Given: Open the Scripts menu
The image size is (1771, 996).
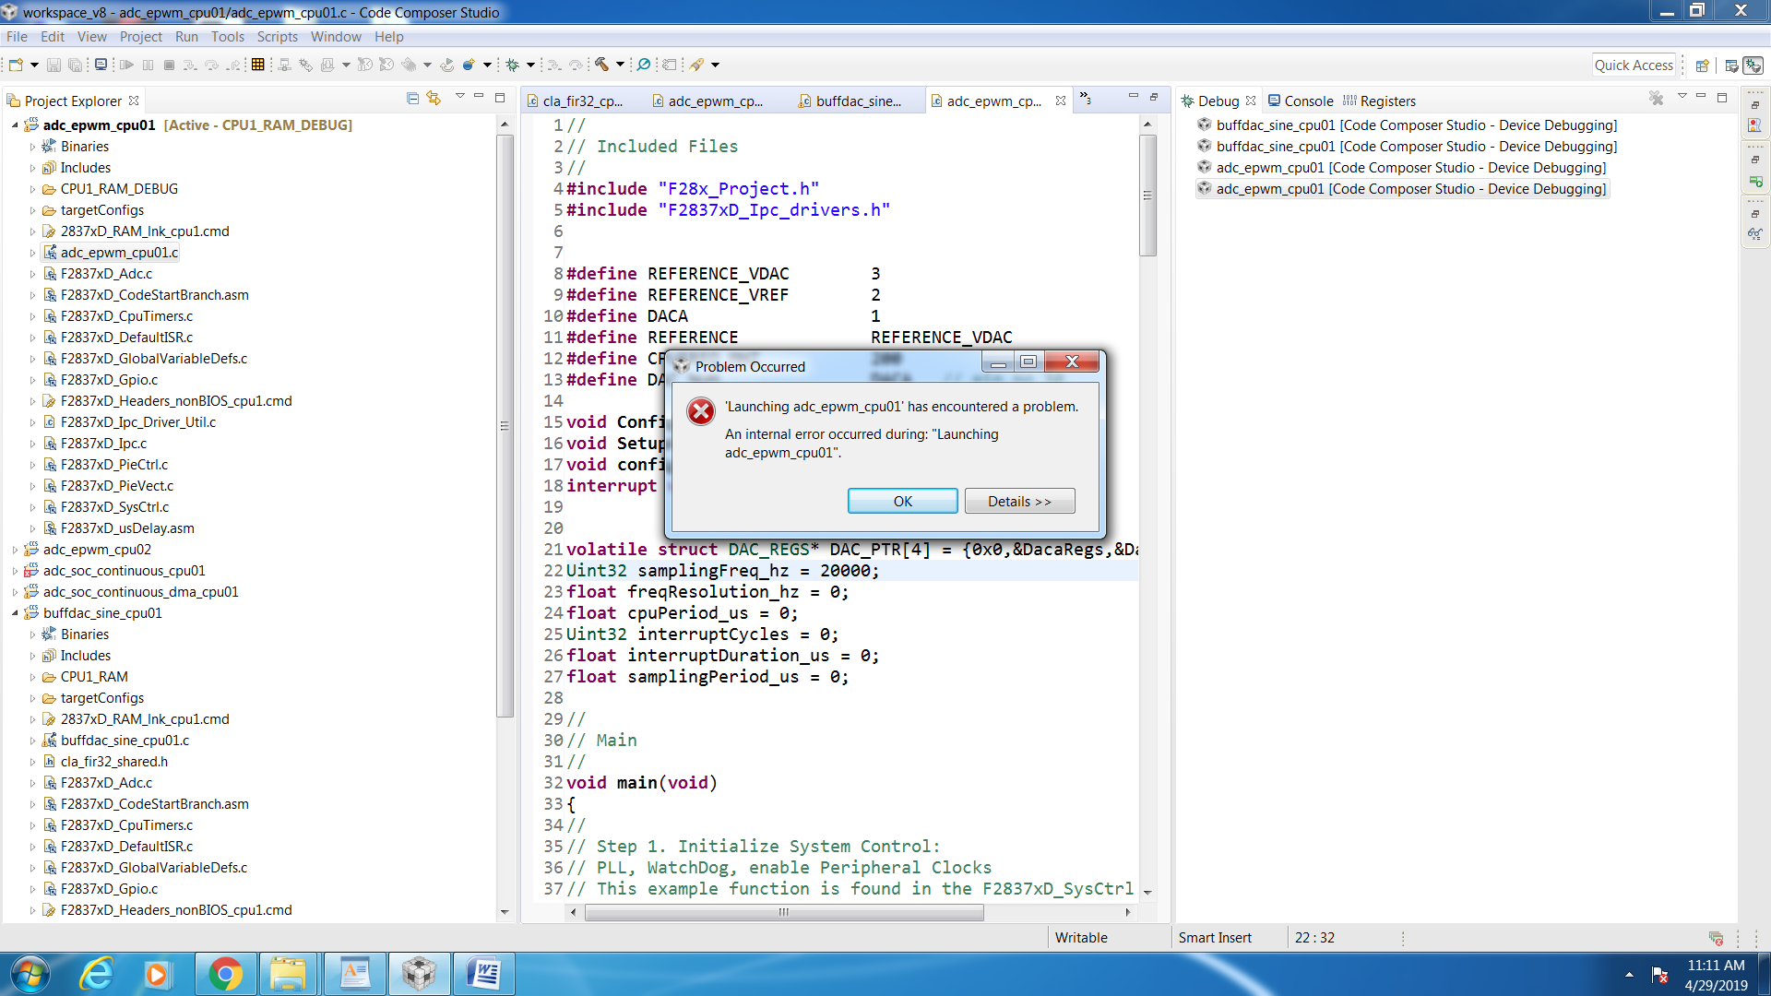Looking at the screenshot, I should tap(277, 37).
